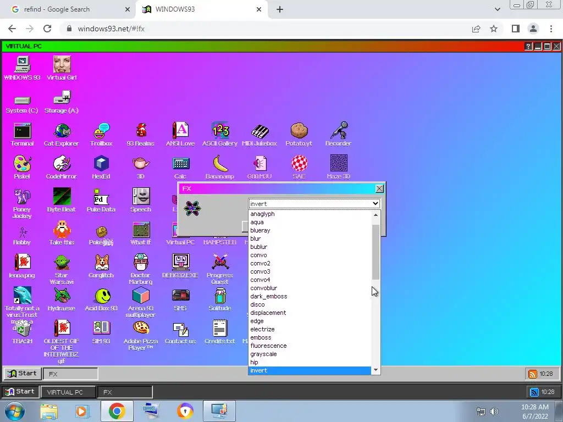Screen dimensions: 563x422
Task: Click inner Windows 93 Start button
Action: (x=22, y=374)
